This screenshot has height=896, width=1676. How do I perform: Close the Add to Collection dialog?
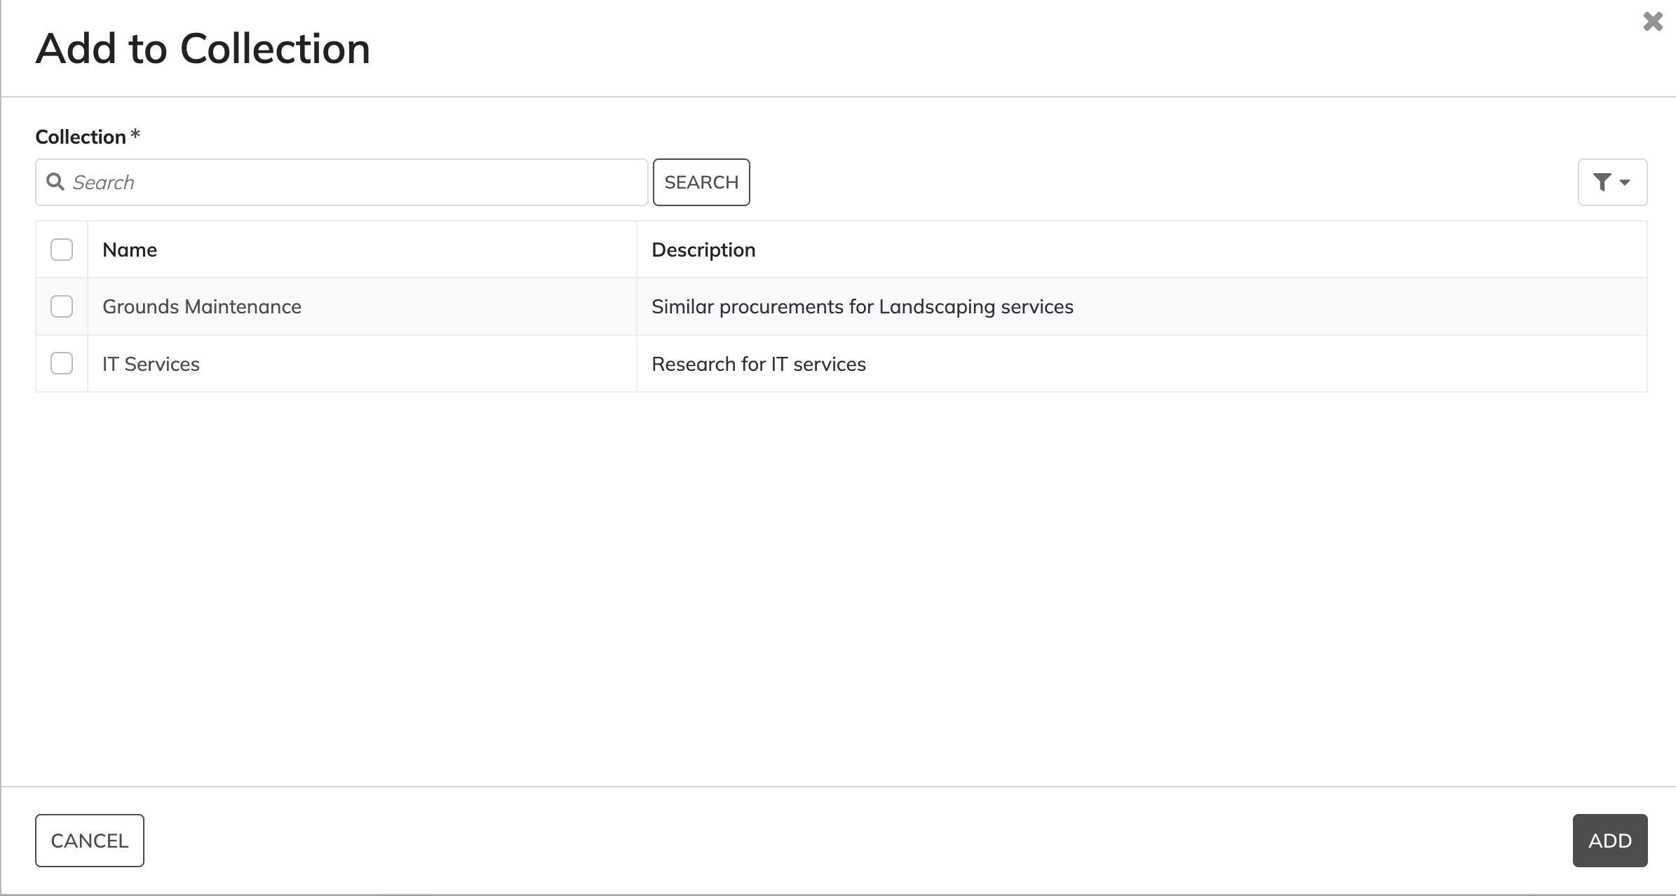coord(1653,22)
